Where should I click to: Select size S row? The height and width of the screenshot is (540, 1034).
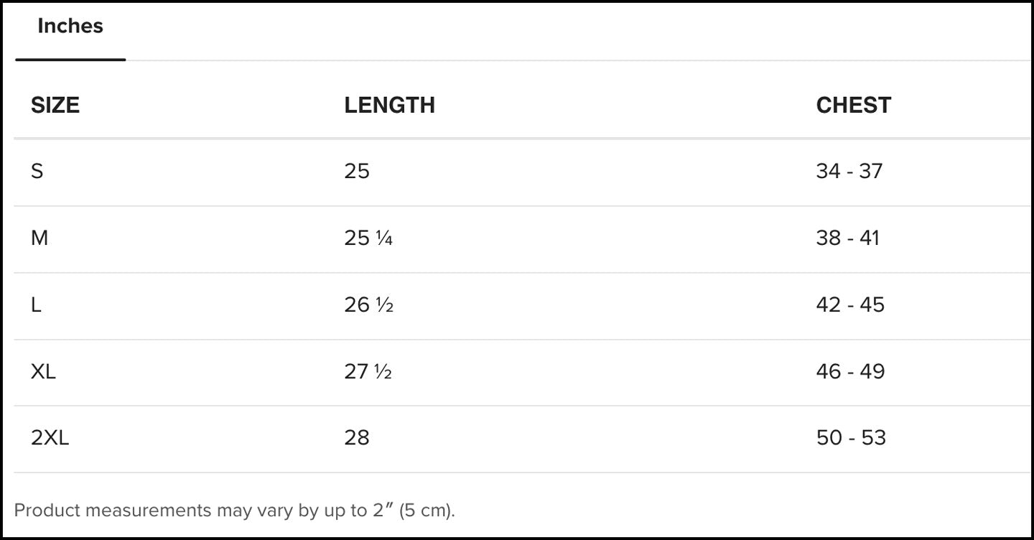coord(38,171)
